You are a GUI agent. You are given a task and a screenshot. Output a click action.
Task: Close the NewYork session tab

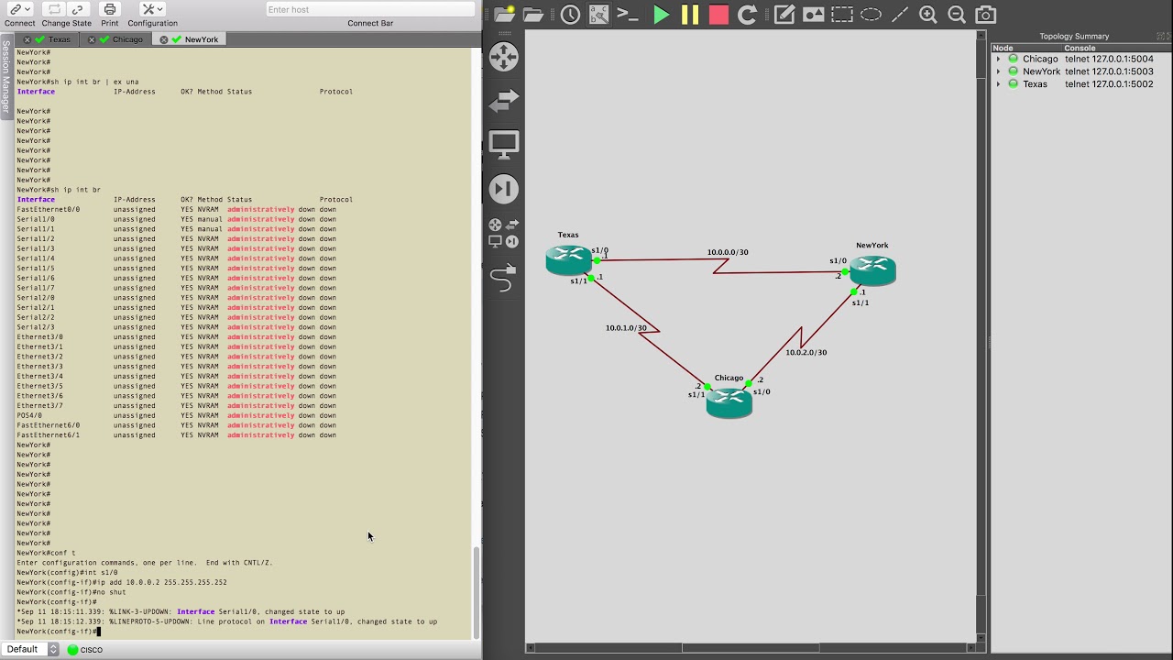point(164,39)
